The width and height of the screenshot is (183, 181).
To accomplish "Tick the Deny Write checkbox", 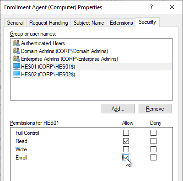I will tap(153, 149).
